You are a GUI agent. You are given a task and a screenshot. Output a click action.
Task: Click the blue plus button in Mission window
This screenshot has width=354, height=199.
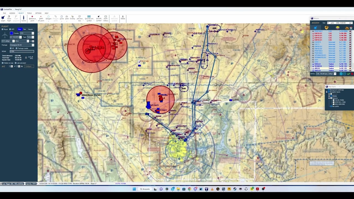pos(341,74)
